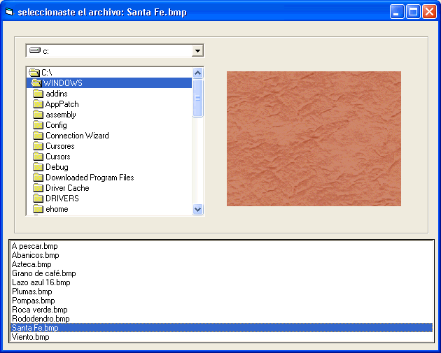Click the AppPatch folder icon
441x353 pixels.
click(38, 104)
